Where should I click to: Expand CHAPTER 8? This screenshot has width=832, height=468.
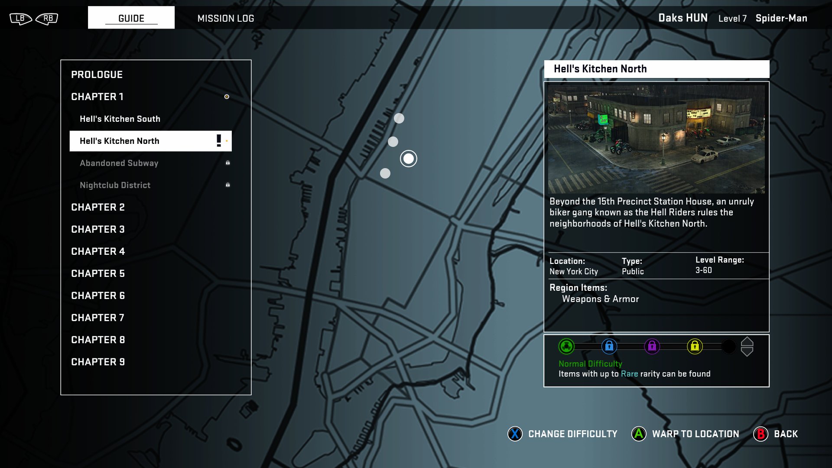point(98,340)
